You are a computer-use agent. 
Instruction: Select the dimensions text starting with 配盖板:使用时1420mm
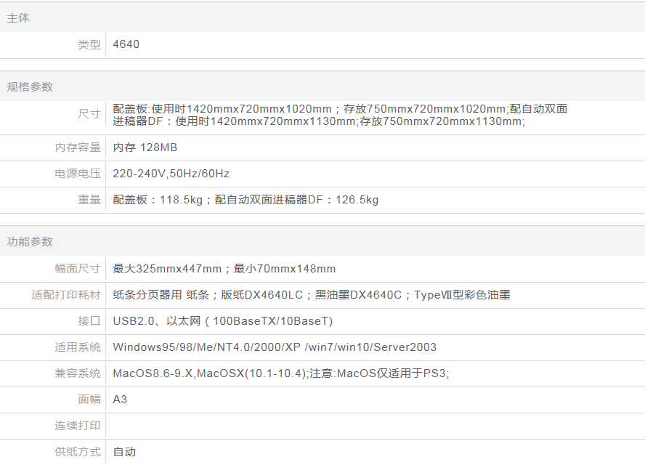click(x=340, y=115)
